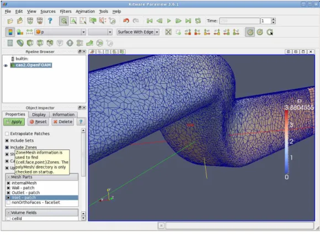Click the Zoom to Box icon

178,32
